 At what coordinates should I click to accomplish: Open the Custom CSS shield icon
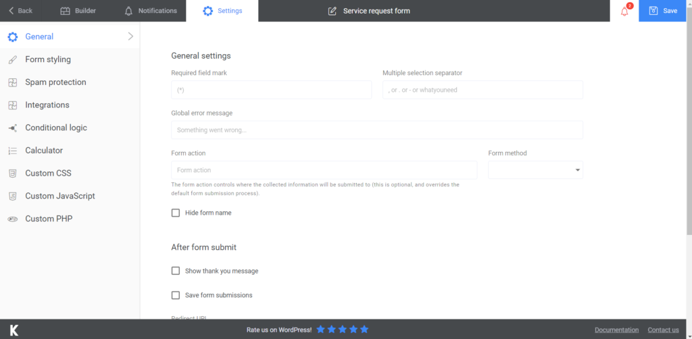(13, 174)
